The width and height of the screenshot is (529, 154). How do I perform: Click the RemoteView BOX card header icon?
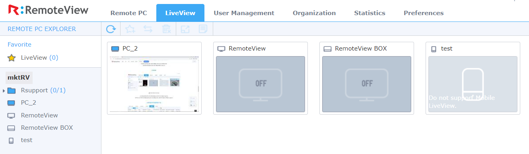pyautogui.click(x=327, y=49)
